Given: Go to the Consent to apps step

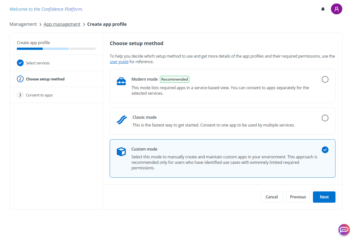Looking at the screenshot, I should [x=39, y=95].
